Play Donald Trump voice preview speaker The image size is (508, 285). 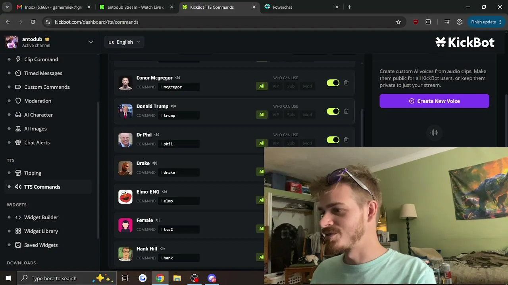tap(173, 106)
